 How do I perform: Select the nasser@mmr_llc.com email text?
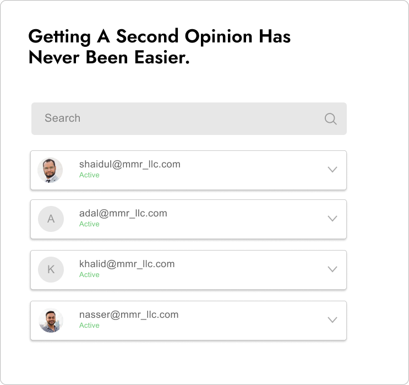[x=129, y=314]
